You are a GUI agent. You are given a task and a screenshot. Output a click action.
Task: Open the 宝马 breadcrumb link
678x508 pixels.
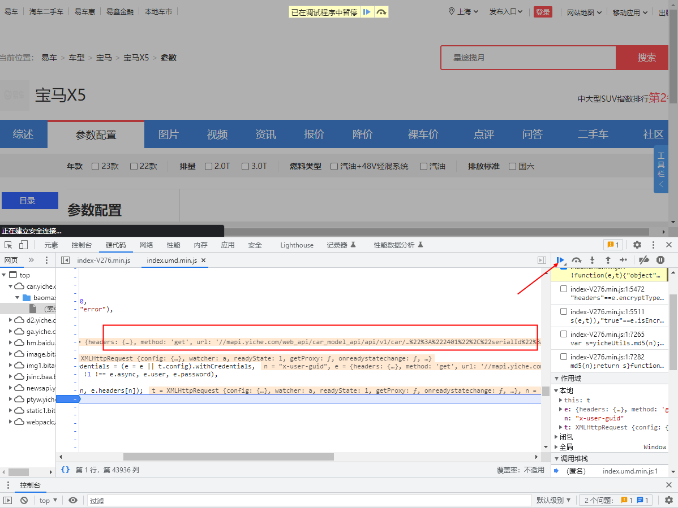[104, 58]
